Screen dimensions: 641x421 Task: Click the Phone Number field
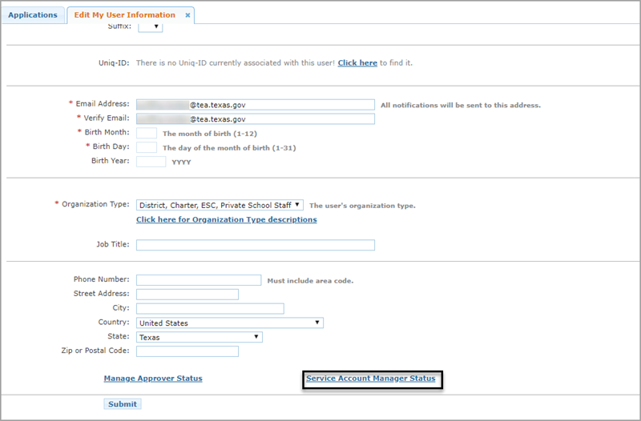[x=198, y=280]
